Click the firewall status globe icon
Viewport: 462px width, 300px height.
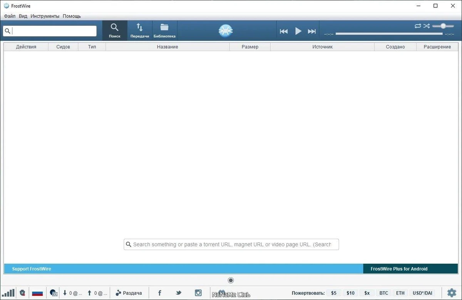[54, 293]
